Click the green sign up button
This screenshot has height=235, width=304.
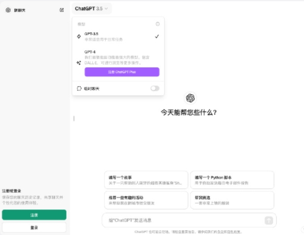[34, 215]
